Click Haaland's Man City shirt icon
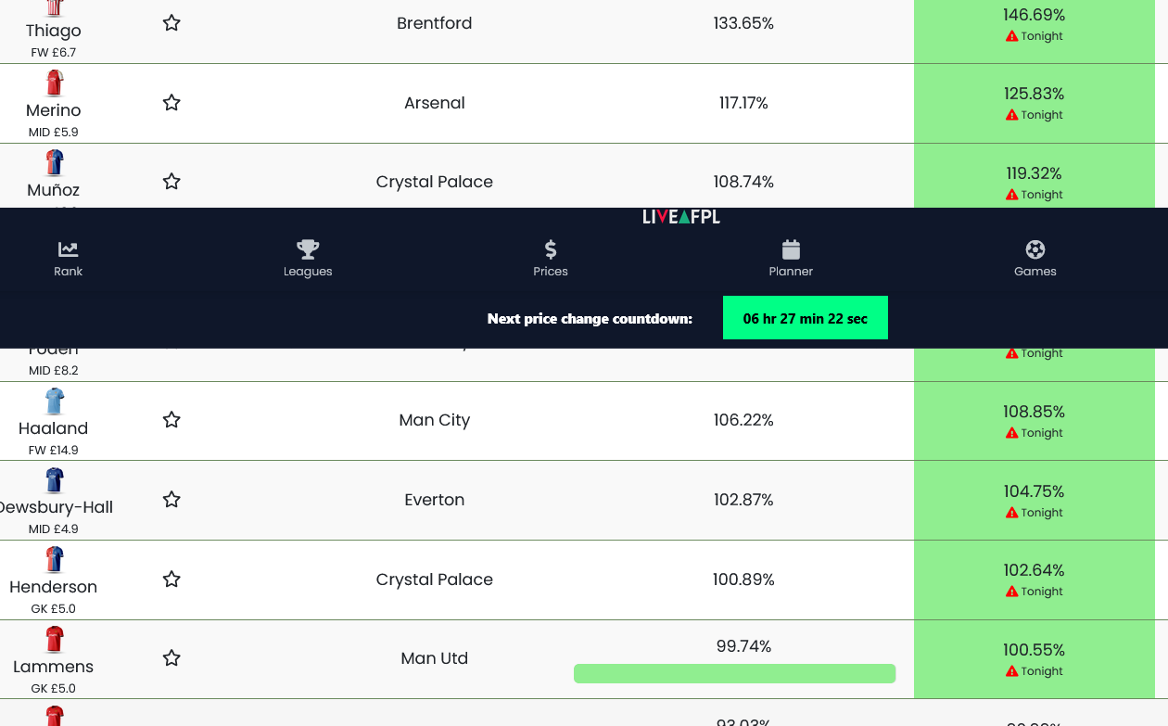The height and width of the screenshot is (726, 1168). tap(55, 401)
